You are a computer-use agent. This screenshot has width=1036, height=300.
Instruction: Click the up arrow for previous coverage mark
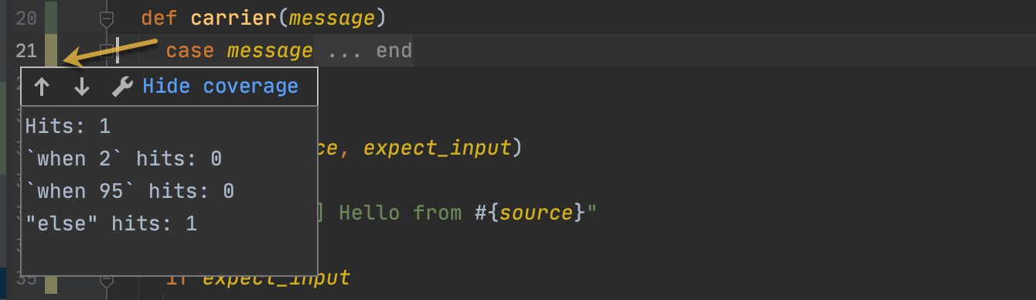point(42,87)
